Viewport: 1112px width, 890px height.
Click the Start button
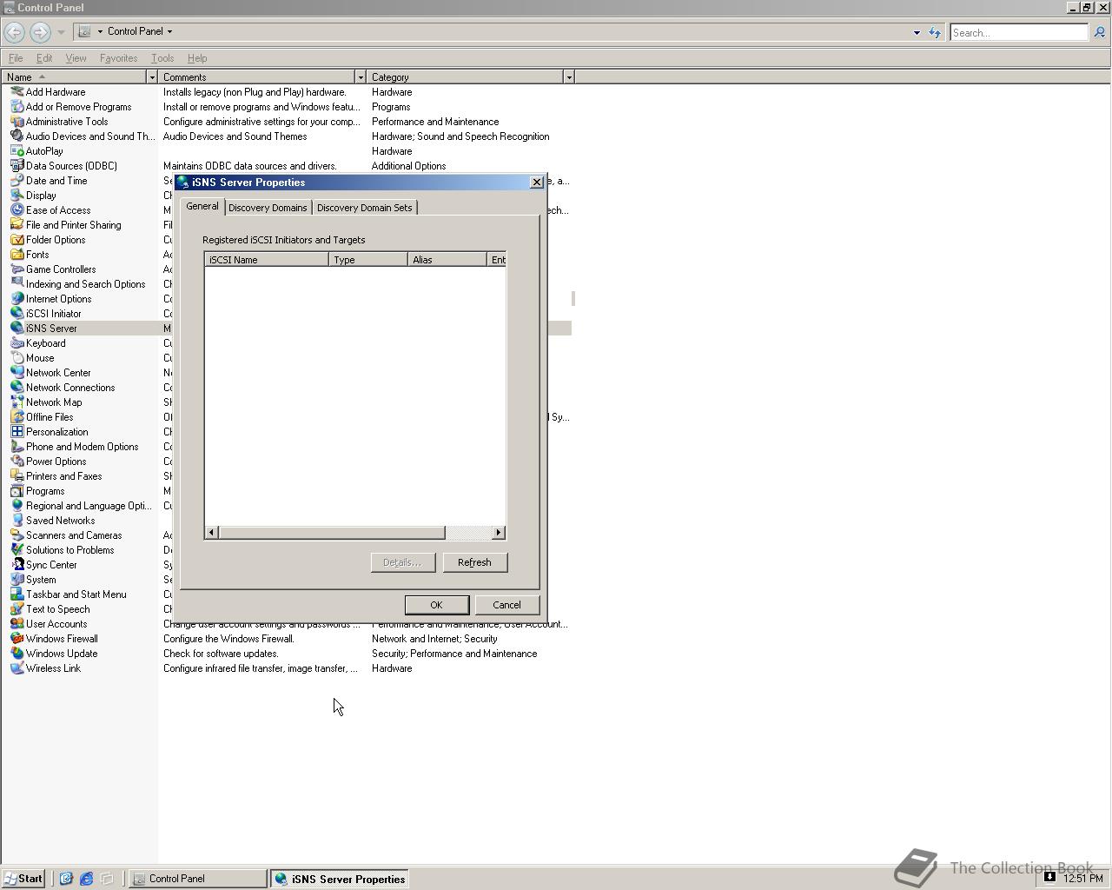(23, 879)
